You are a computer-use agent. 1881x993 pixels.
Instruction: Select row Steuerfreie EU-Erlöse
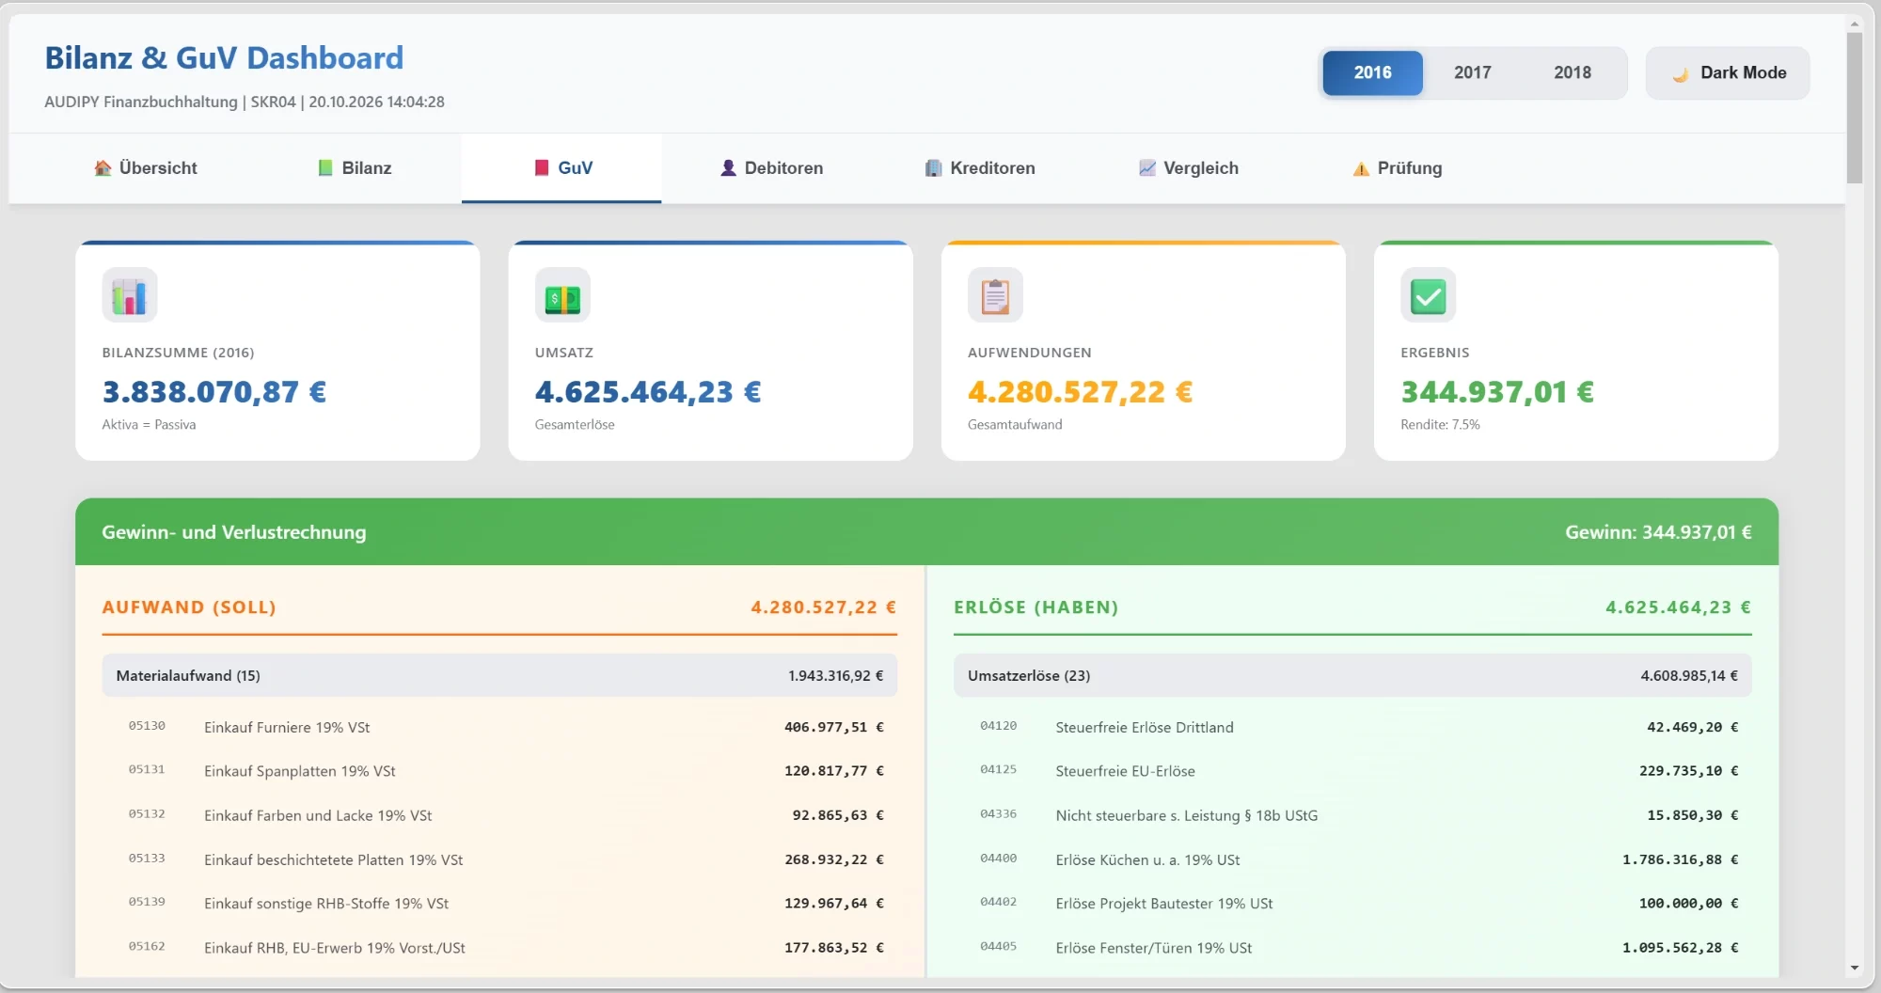tap(1352, 771)
